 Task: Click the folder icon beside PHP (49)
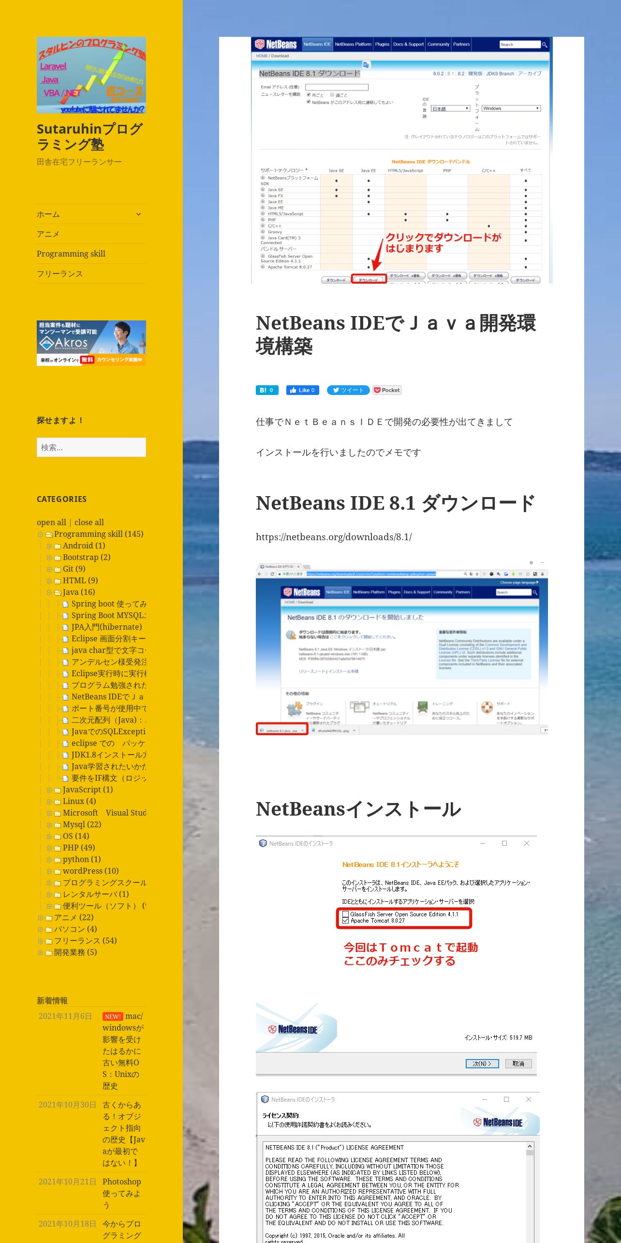pyautogui.click(x=58, y=848)
